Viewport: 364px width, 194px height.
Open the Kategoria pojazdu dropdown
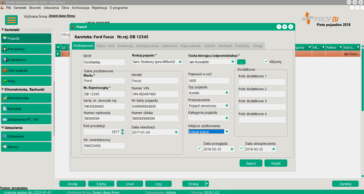tap(227, 118)
